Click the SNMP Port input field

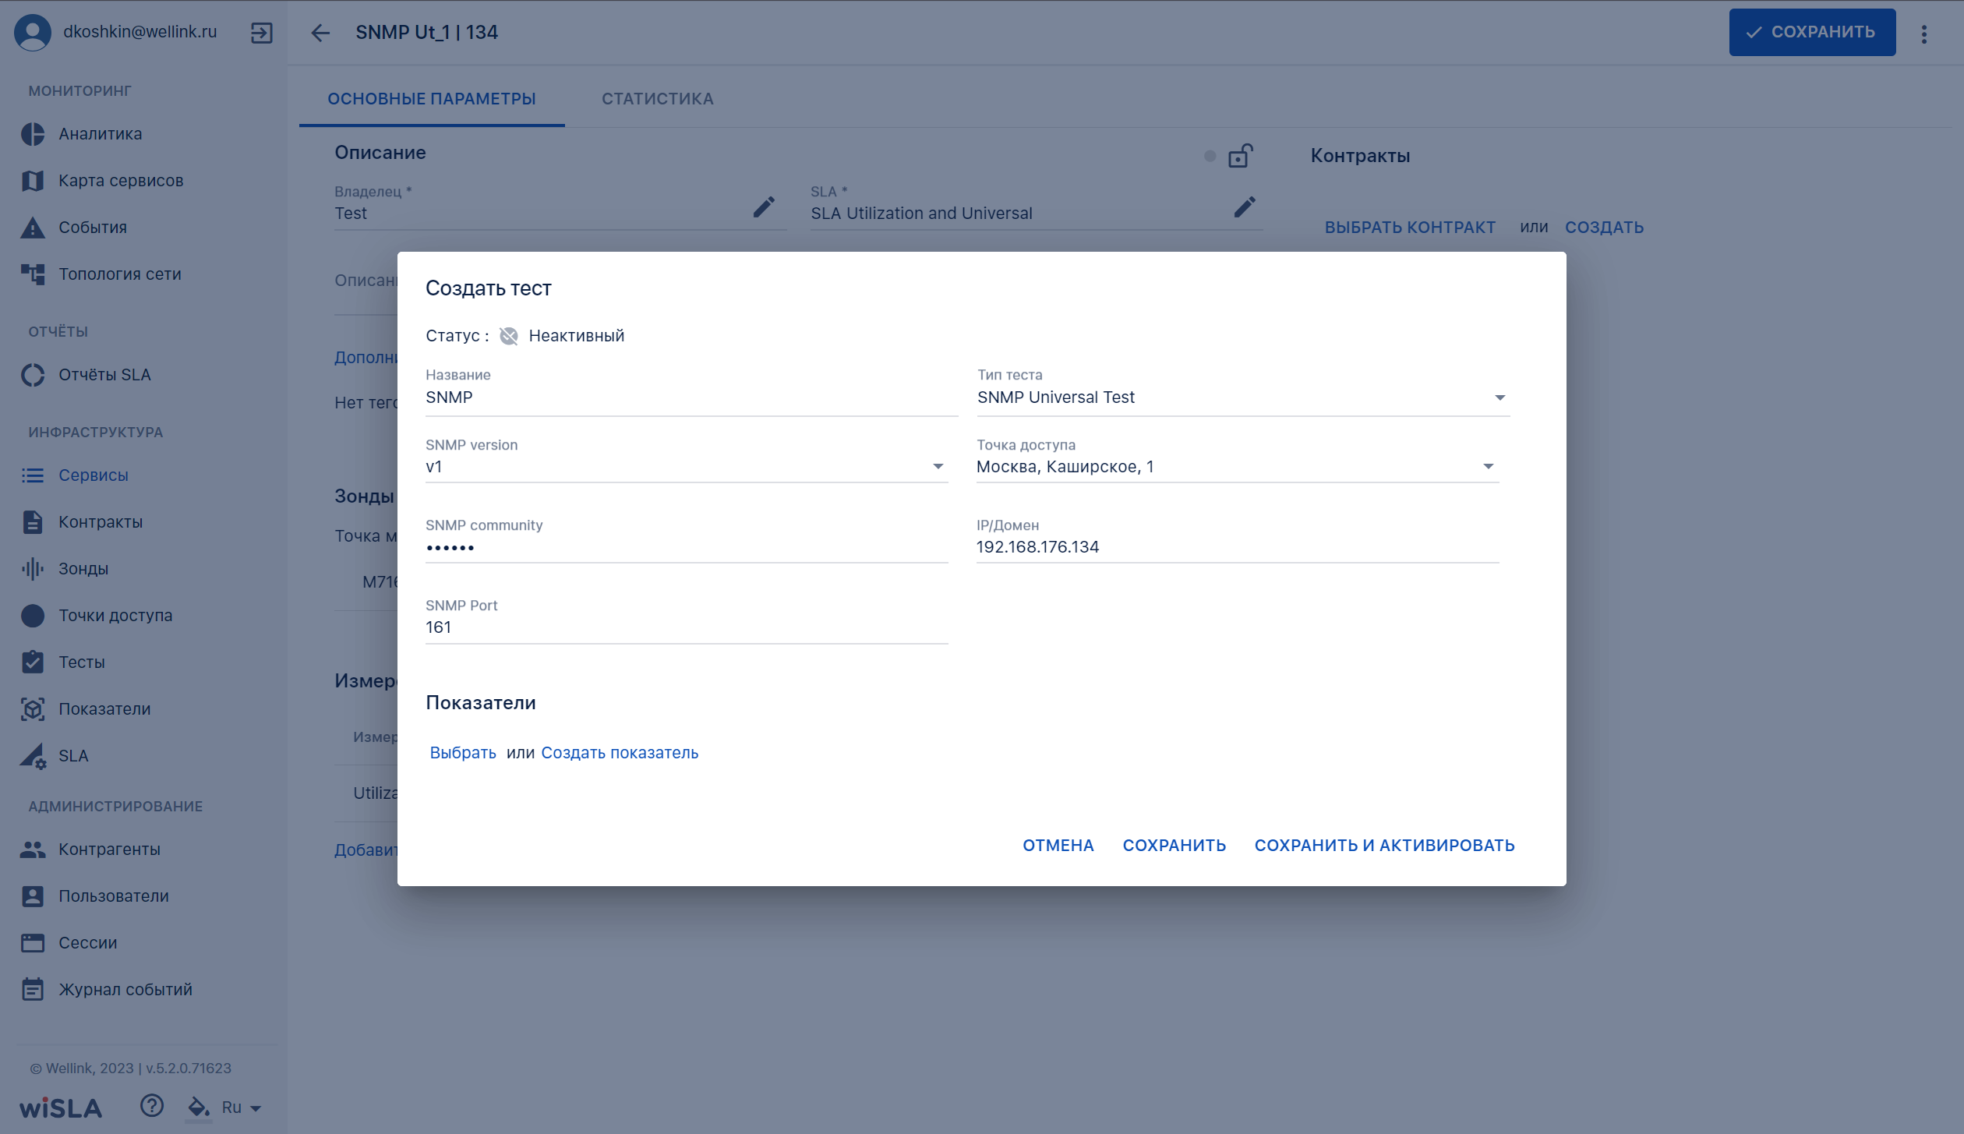(687, 627)
